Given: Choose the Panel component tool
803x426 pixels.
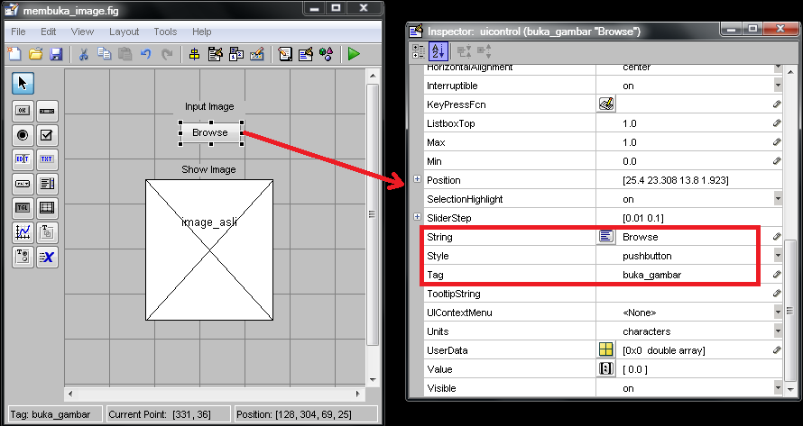Looking at the screenshot, I should tap(47, 232).
